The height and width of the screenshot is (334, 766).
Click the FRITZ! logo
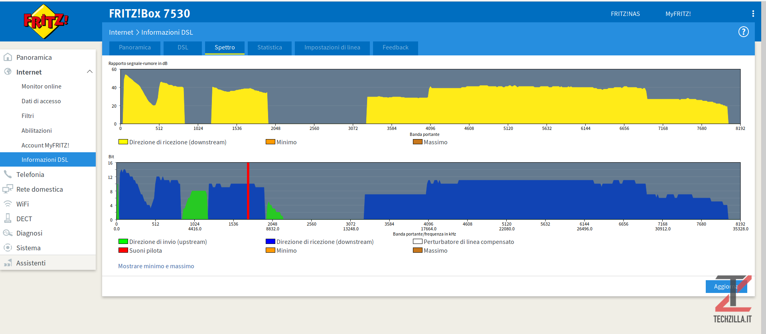(46, 21)
